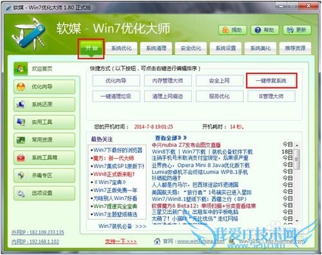Open the 服务优化 shortcut
Image resolution: width=322 pixels, height=255 pixels.
[x=220, y=96]
